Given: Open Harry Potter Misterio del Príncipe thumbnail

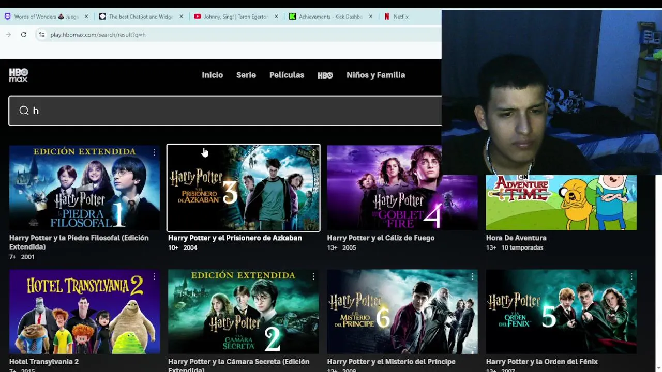Looking at the screenshot, I should 402,312.
